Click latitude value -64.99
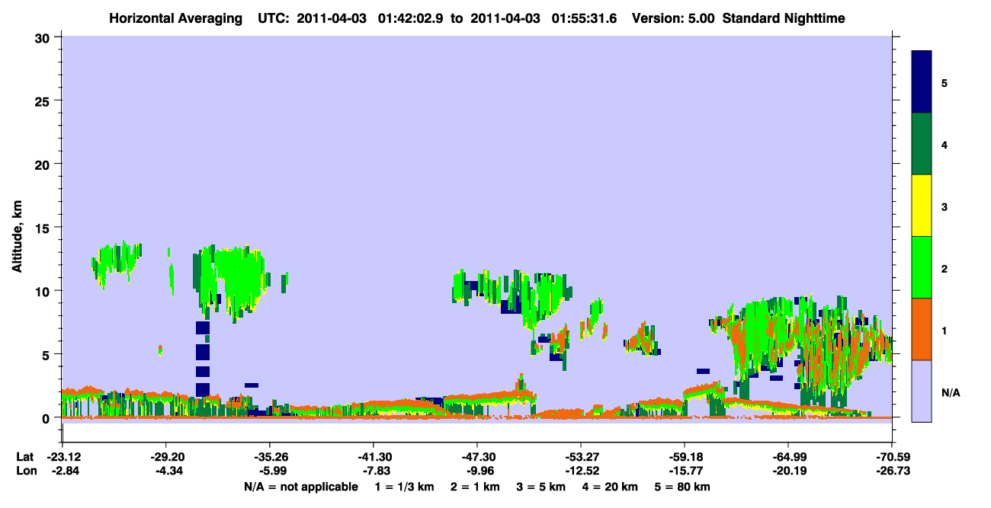Screen dimensions: 991x508 [788, 457]
